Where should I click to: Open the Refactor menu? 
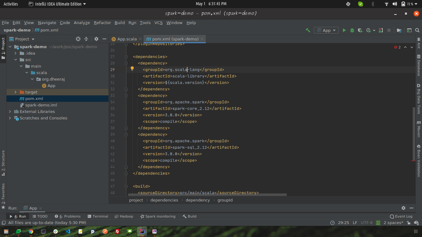click(x=102, y=23)
